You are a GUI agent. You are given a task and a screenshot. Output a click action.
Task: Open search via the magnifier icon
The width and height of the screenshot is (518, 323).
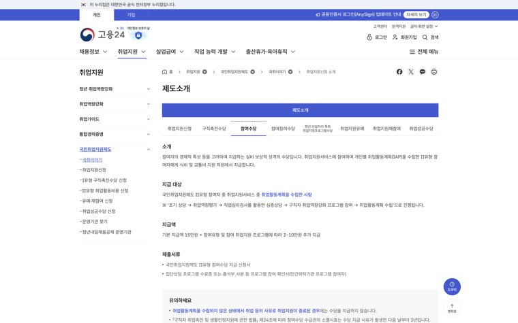tap(425, 37)
